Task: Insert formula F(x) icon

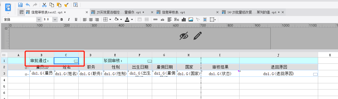Action: tap(177, 20)
